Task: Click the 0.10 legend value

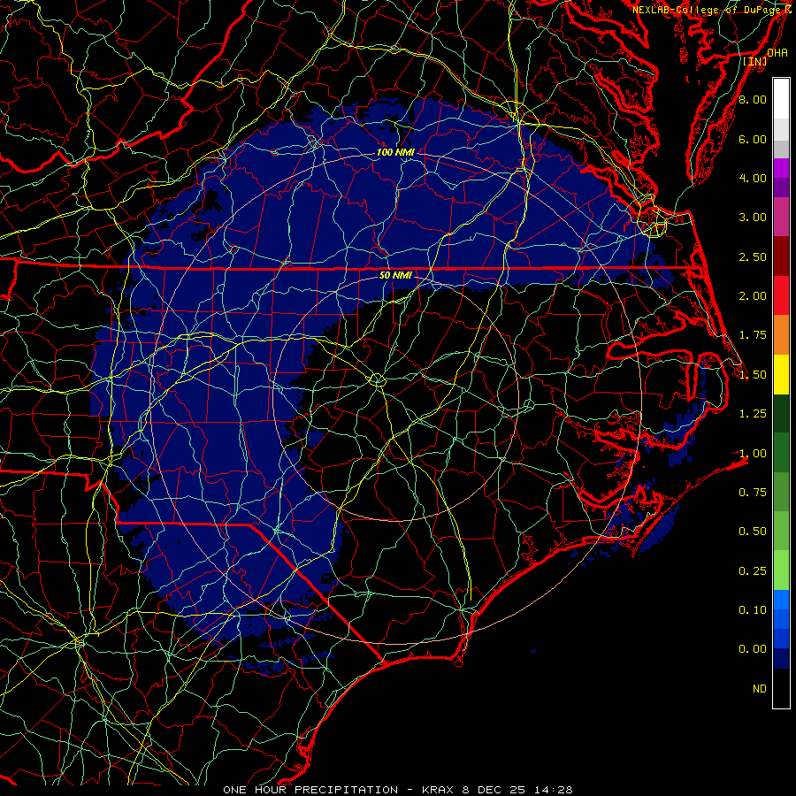Action: (753, 610)
